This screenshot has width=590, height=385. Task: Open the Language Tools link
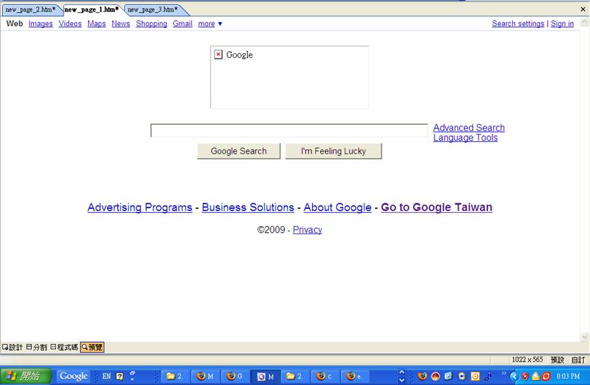[x=466, y=138]
